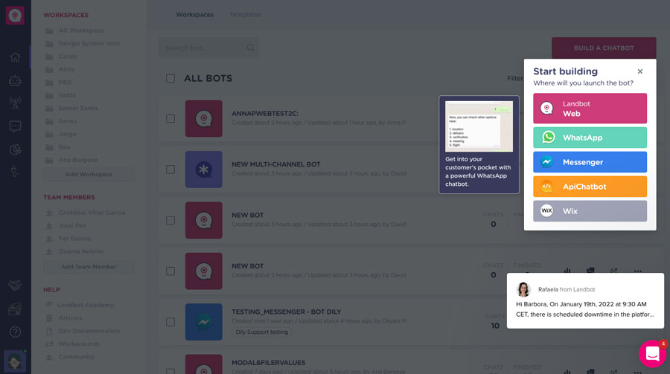The height and width of the screenshot is (374, 670).
Task: Click the handshake partners icon
Action: click(15, 286)
